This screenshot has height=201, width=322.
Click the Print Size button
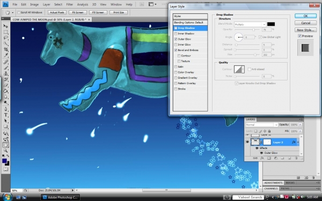tap(119, 12)
